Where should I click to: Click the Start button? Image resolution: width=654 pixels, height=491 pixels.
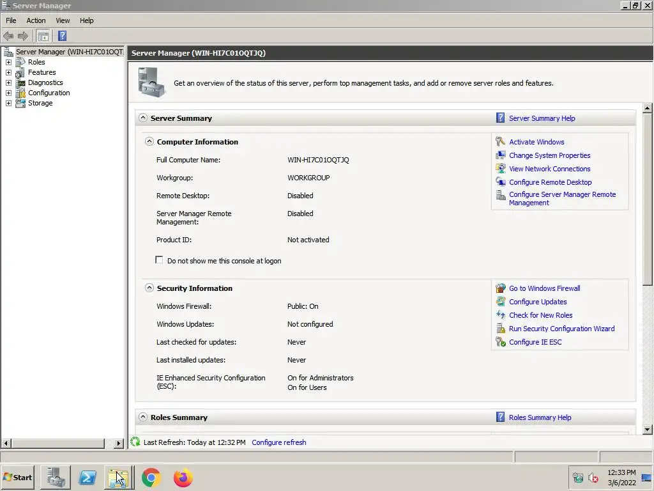[x=17, y=477]
